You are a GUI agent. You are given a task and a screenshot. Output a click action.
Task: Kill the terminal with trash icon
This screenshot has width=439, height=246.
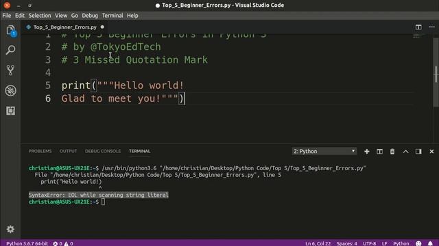[392, 152]
